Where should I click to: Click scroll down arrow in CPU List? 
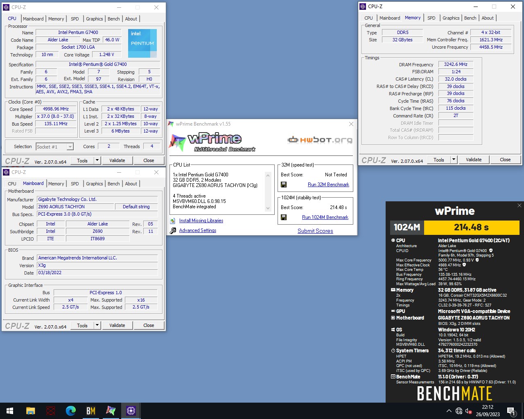tap(268, 208)
